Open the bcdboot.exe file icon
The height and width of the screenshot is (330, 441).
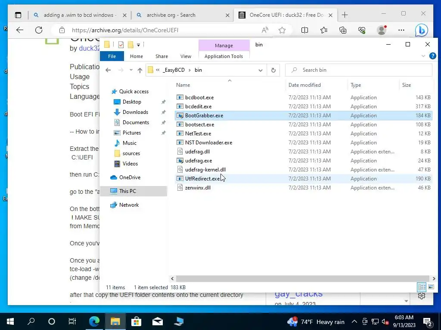(x=180, y=98)
